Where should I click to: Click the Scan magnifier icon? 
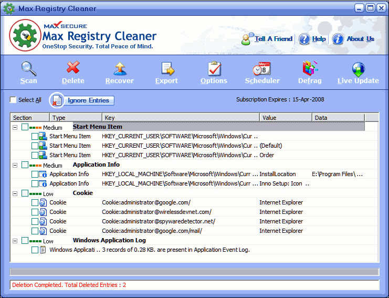pos(29,68)
